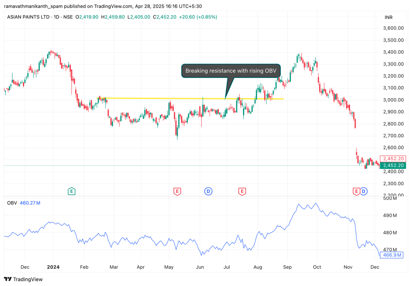Screen dimensions: 412x286
Task: Click the blue dividend icon in November
Action: (x=364, y=191)
